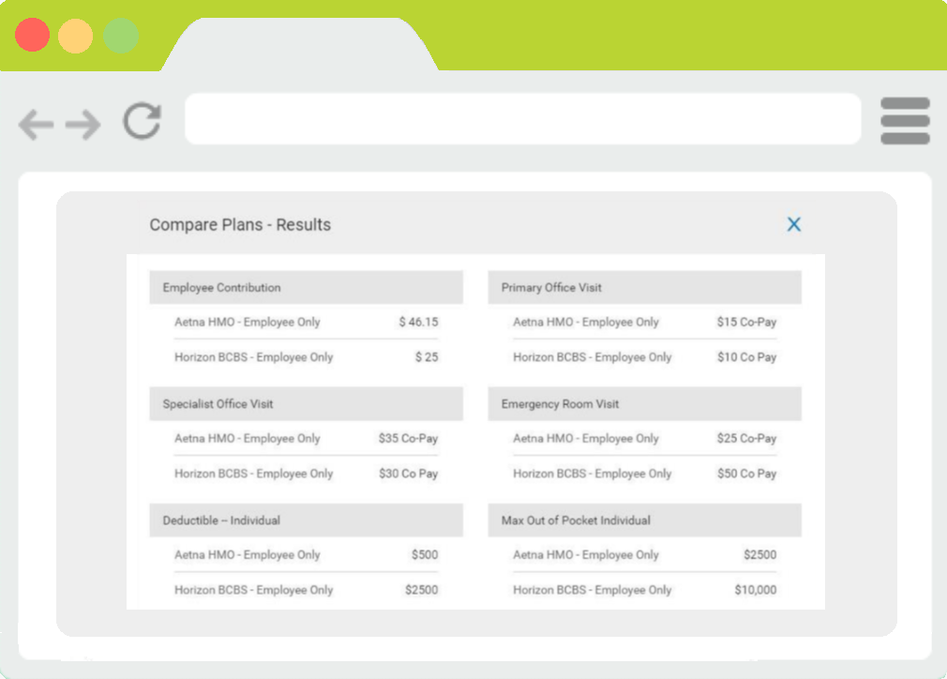Viewport: 947px width, 679px height.
Task: Click the Deductible – Individual header
Action: [x=307, y=521]
